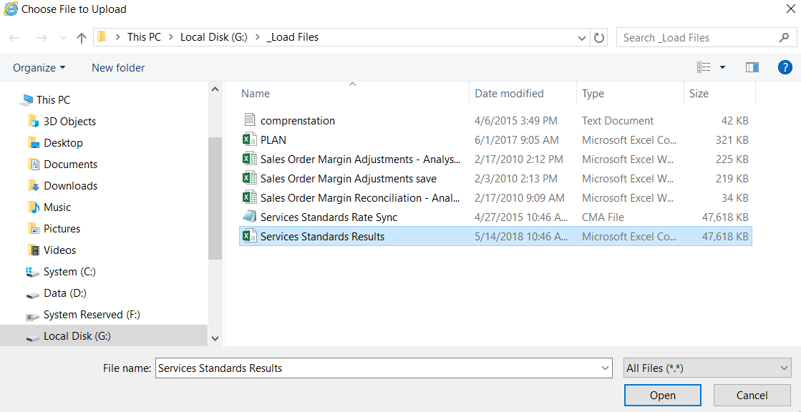Expand the address bar previous locations dropdown
The width and height of the screenshot is (801, 412).
point(582,38)
